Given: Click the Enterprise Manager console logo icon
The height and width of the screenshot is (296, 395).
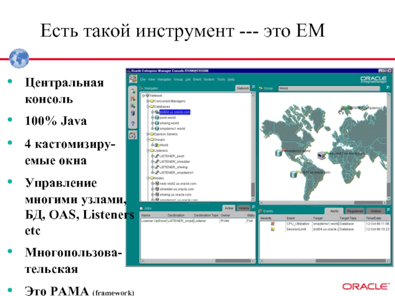Looking at the screenshot, I should (x=133, y=78).
